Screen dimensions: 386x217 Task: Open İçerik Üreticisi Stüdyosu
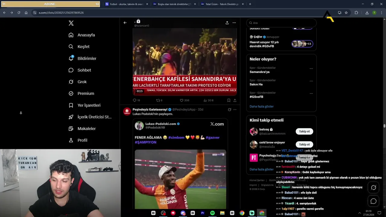pyautogui.click(x=90, y=117)
